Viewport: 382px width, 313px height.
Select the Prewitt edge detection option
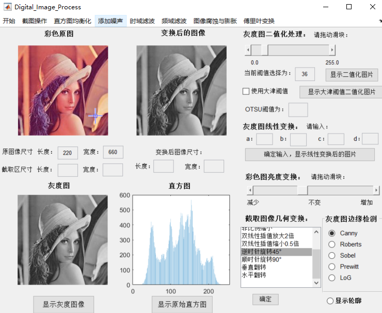coord(331,267)
